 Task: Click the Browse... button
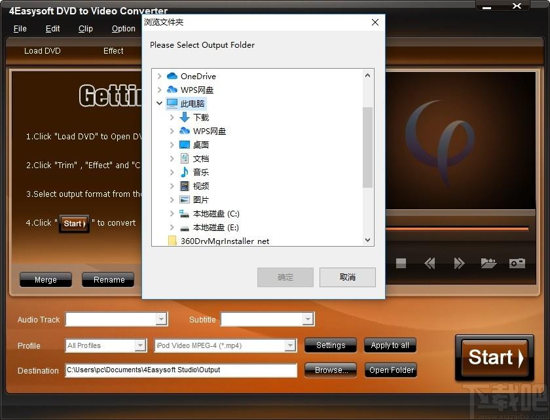(331, 370)
